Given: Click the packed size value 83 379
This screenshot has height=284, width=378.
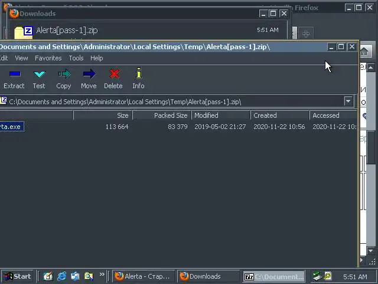Looking at the screenshot, I should tap(178, 127).
